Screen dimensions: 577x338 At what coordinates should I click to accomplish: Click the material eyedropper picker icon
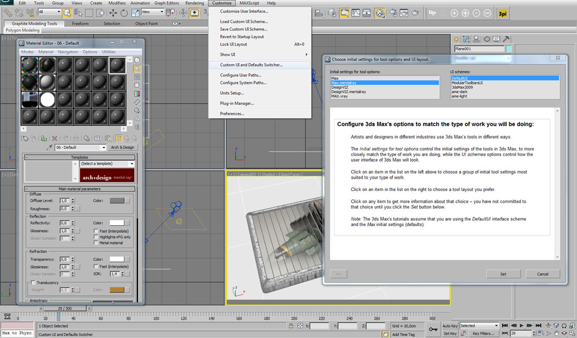50,147
